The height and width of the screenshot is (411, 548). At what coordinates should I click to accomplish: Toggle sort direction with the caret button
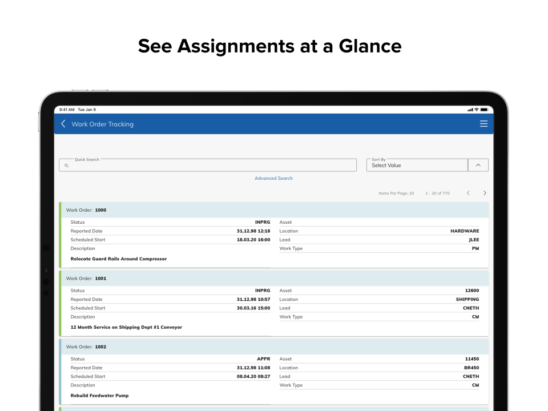coord(478,165)
